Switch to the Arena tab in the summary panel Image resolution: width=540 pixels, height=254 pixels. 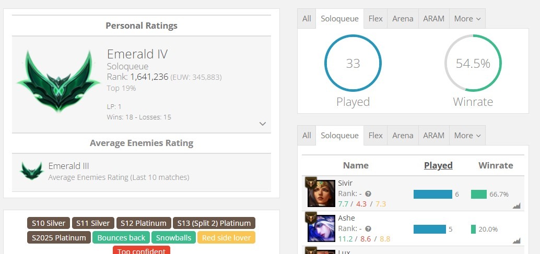(403, 19)
